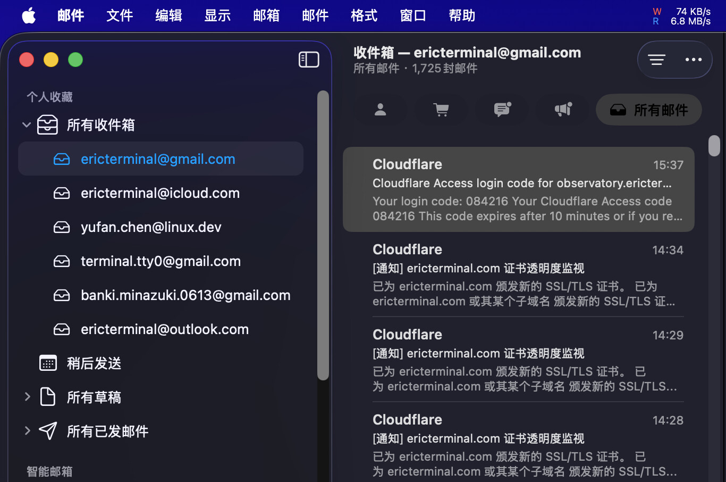This screenshot has height=482, width=726.
Task: Click the inbox tray icon for ericterminal@outlook.com
Action: click(62, 329)
